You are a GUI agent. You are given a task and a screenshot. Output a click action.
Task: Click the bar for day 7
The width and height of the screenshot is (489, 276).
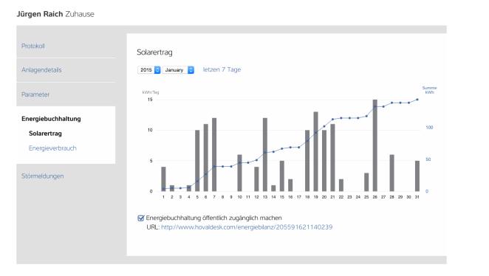214,154
